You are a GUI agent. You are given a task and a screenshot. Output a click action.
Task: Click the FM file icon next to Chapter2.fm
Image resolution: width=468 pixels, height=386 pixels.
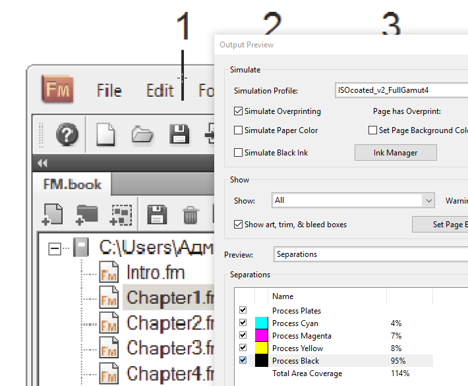pos(109,323)
